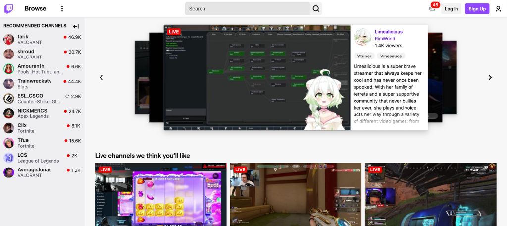The height and width of the screenshot is (226, 507).
Task: Click Limealicious's avatar in featured card
Action: coord(362,37)
